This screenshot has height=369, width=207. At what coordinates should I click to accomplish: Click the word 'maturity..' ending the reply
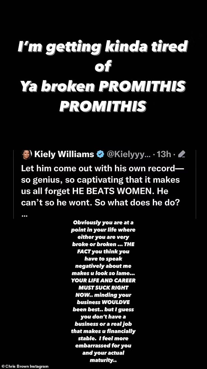click(103, 360)
